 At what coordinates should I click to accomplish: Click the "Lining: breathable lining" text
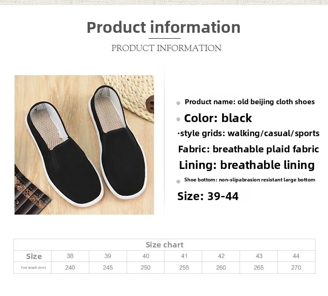click(x=247, y=165)
